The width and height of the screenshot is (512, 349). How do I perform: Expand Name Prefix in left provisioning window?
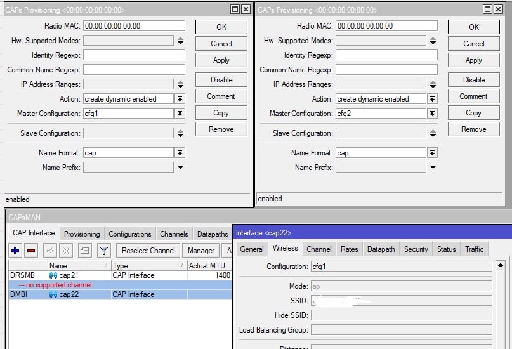(180, 167)
